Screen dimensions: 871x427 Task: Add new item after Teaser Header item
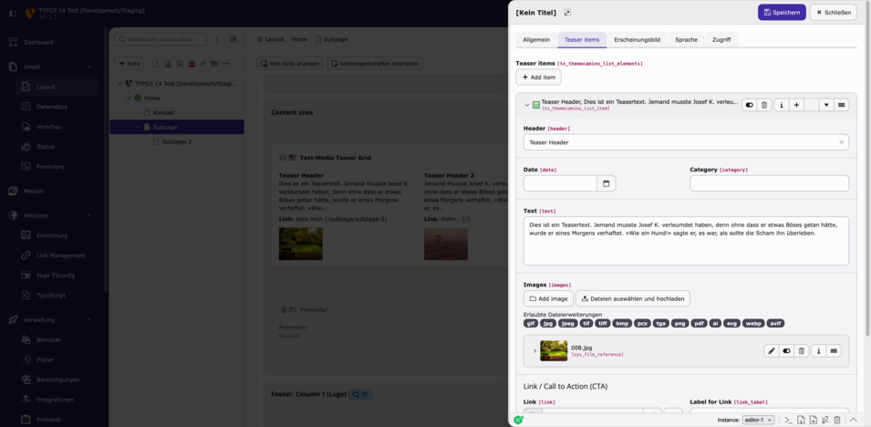[x=796, y=105]
